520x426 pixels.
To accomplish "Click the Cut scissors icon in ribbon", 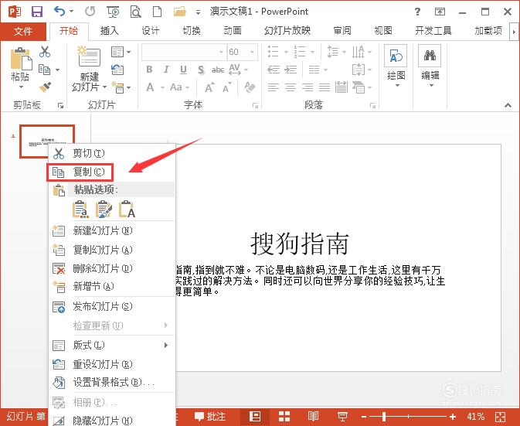I will pos(45,52).
